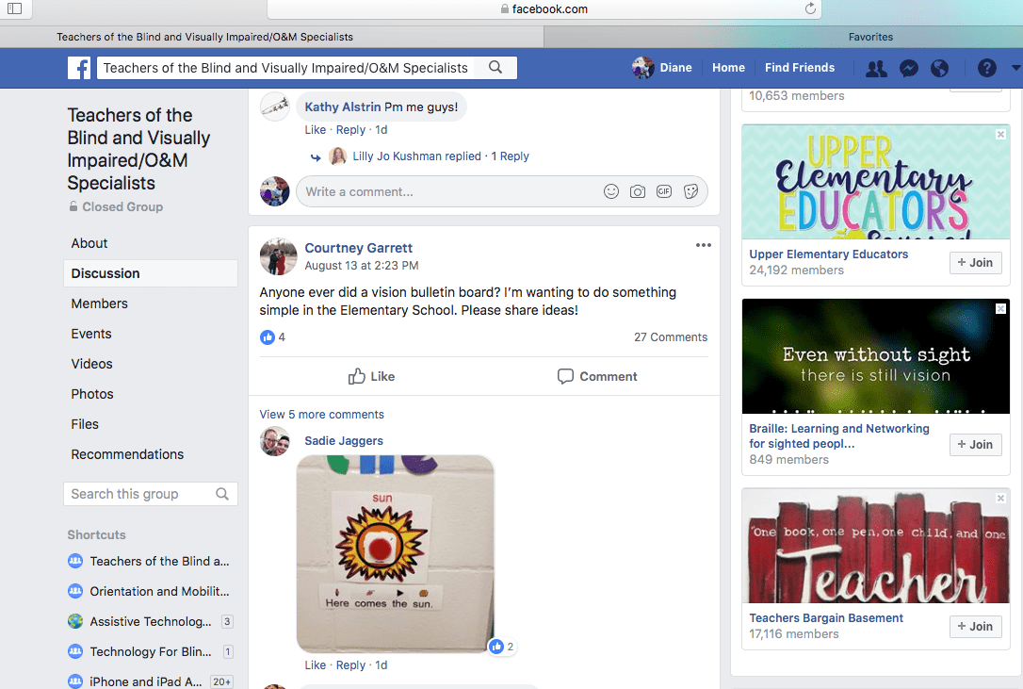Viewport: 1023px width, 689px height.
Task: Open the Quick Help question mark icon
Action: (985, 68)
